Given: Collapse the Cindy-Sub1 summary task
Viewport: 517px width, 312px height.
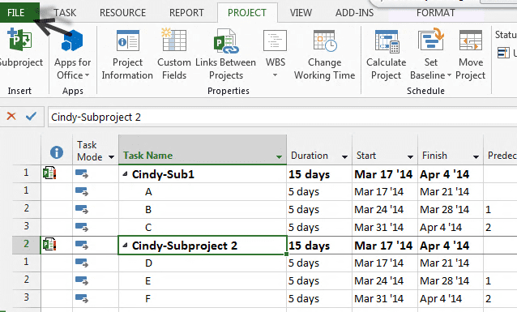Looking at the screenshot, I should click(x=125, y=173).
